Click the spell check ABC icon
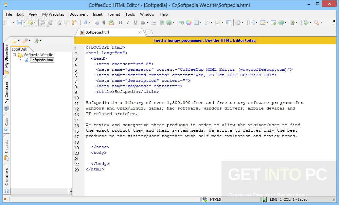Image resolution: width=339 pixels, height=205 pixels. coord(306,22)
